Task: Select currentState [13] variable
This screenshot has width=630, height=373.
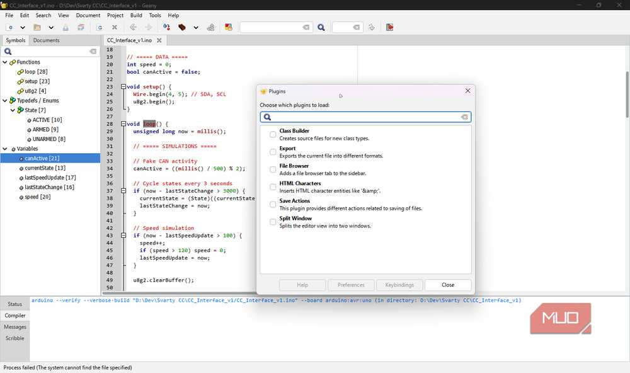Action: click(x=45, y=168)
